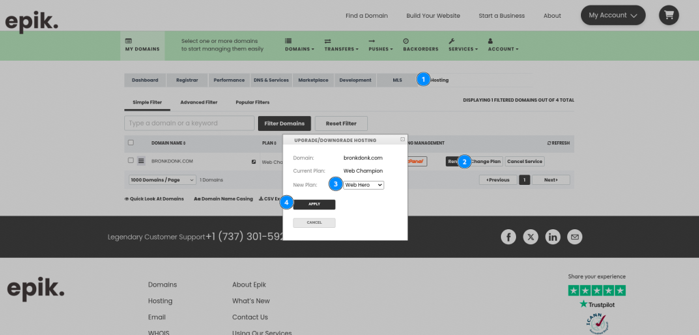Screen dimensions: 699x335
Task: Click the Apply button in the dialog
Action: [314, 204]
